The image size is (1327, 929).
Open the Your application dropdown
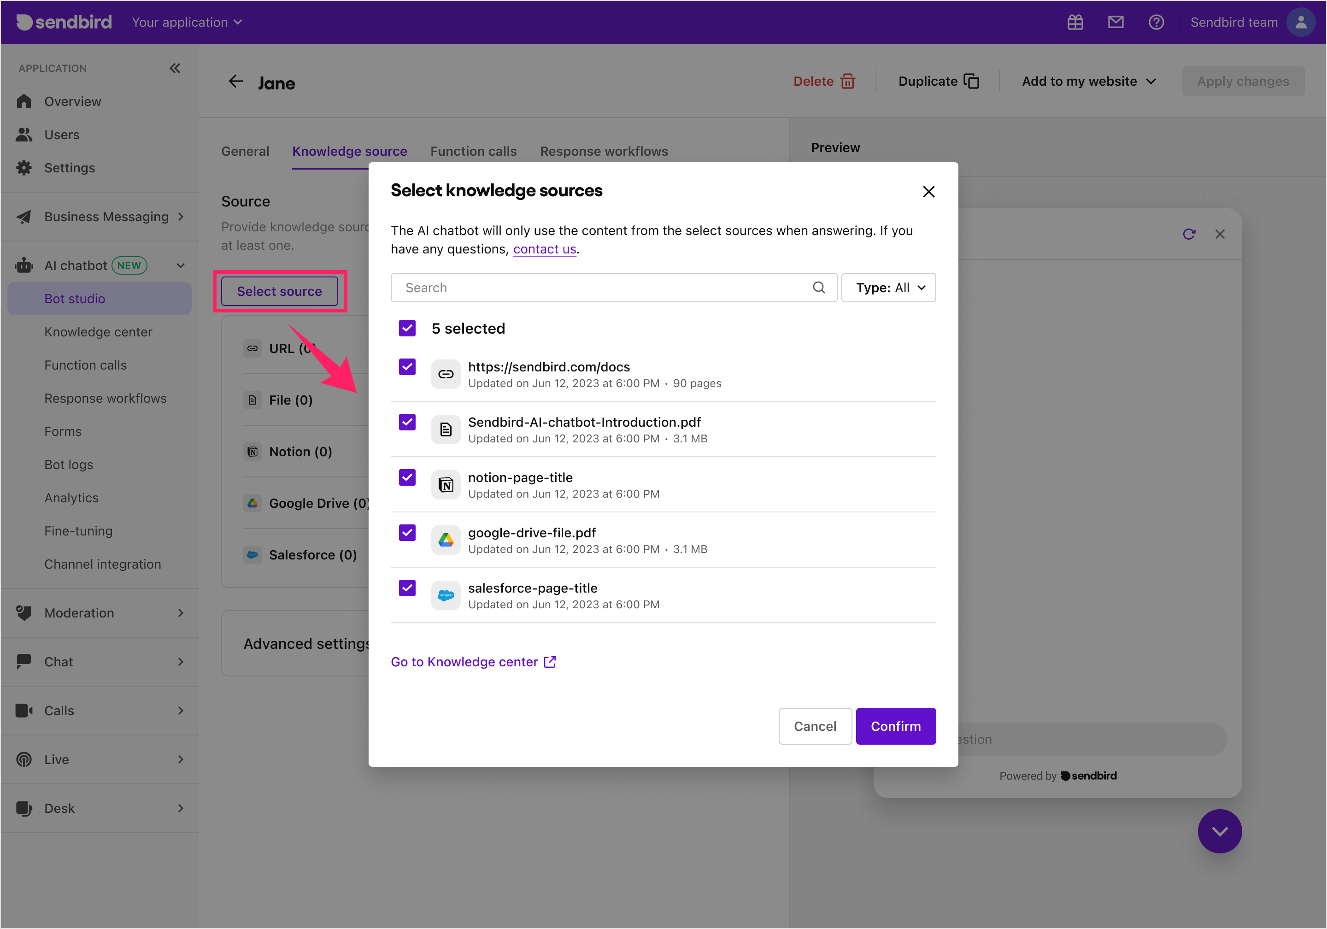(x=187, y=22)
